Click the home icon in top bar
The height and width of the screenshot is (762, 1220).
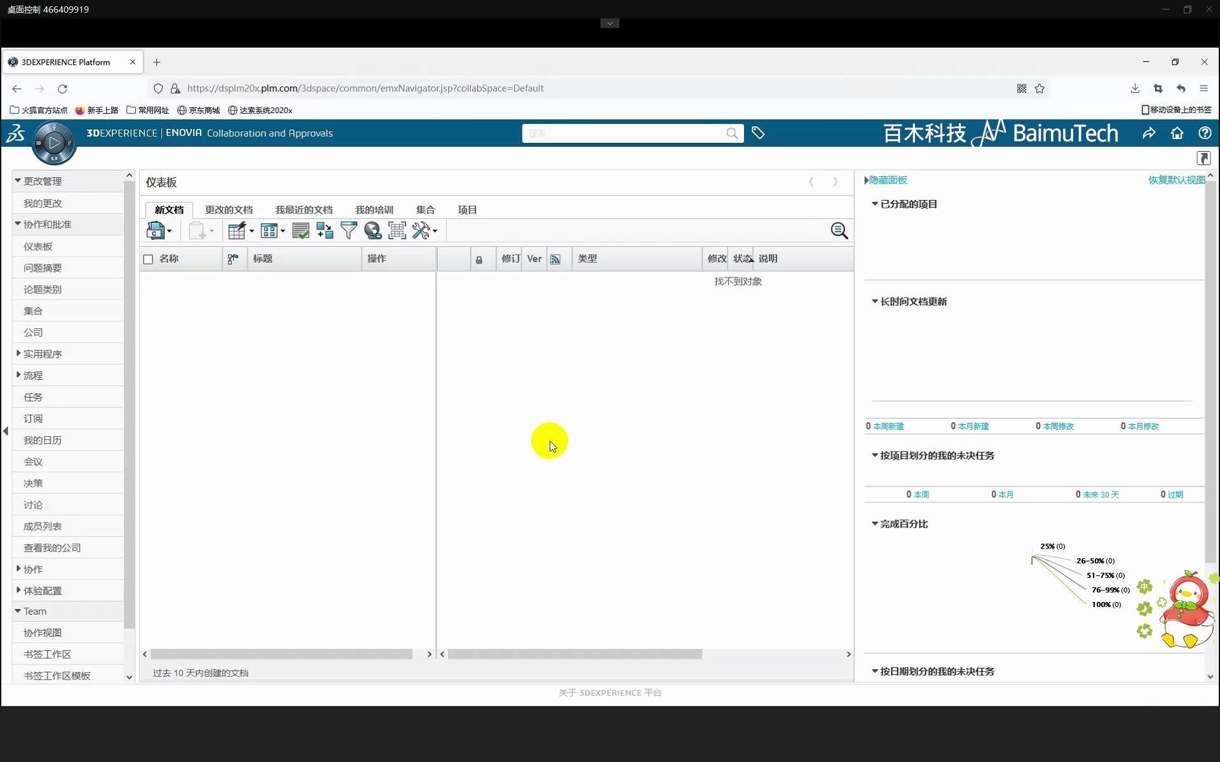point(1177,133)
